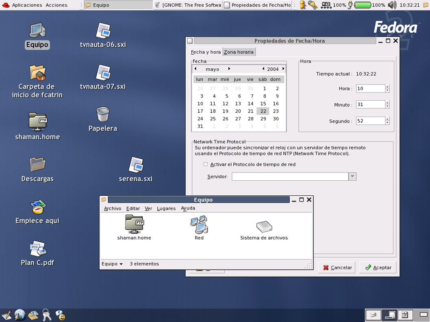
Task: Open the Servidor dropdown arrow
Action: [x=352, y=177]
